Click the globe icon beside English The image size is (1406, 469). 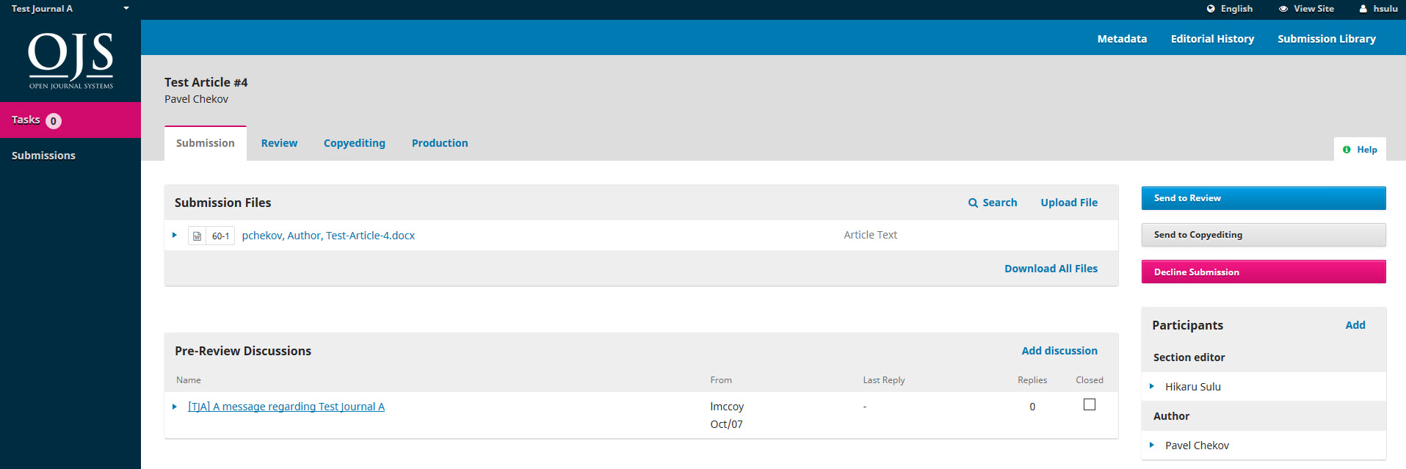1211,9
